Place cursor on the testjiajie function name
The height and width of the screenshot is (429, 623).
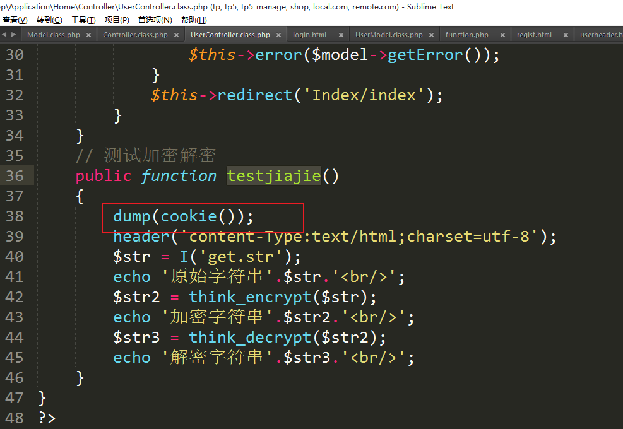274,176
